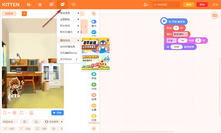Open the settings gear menu in top bar
Screen dimensions: 221x133
[x=63, y=4]
